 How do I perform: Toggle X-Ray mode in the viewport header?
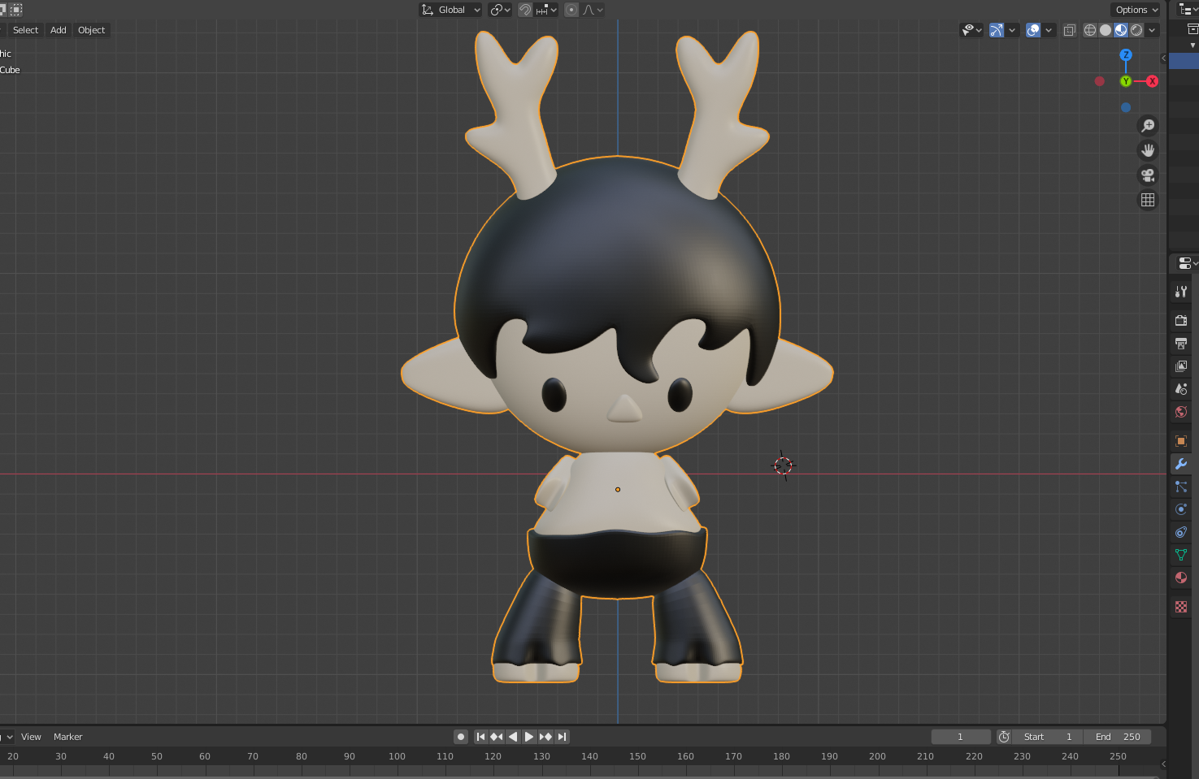pyautogui.click(x=1069, y=30)
